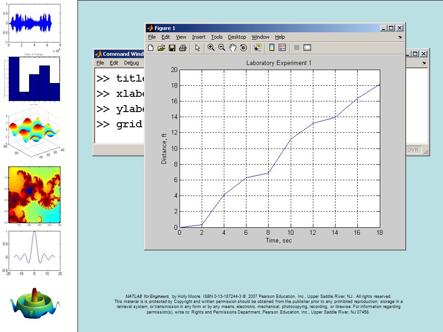
Task: Click the Command Window title bar
Action: [x=119, y=54]
